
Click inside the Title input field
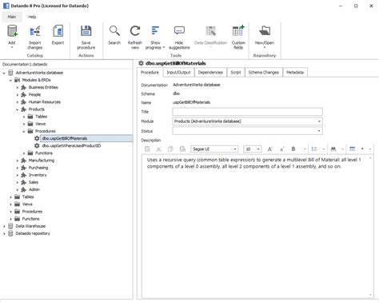click(247, 112)
